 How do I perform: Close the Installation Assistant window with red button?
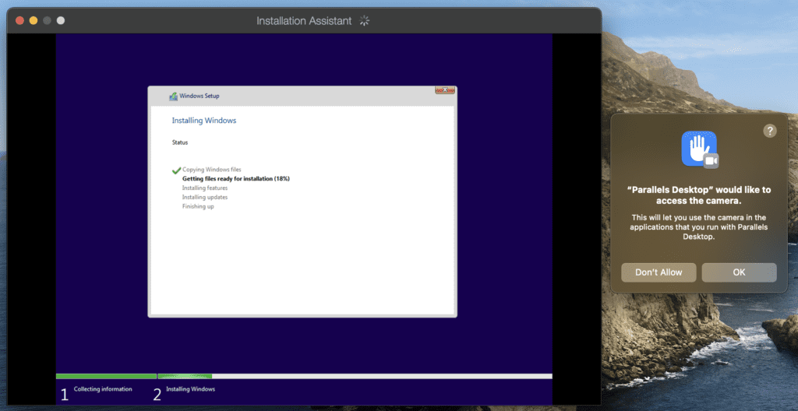click(19, 20)
